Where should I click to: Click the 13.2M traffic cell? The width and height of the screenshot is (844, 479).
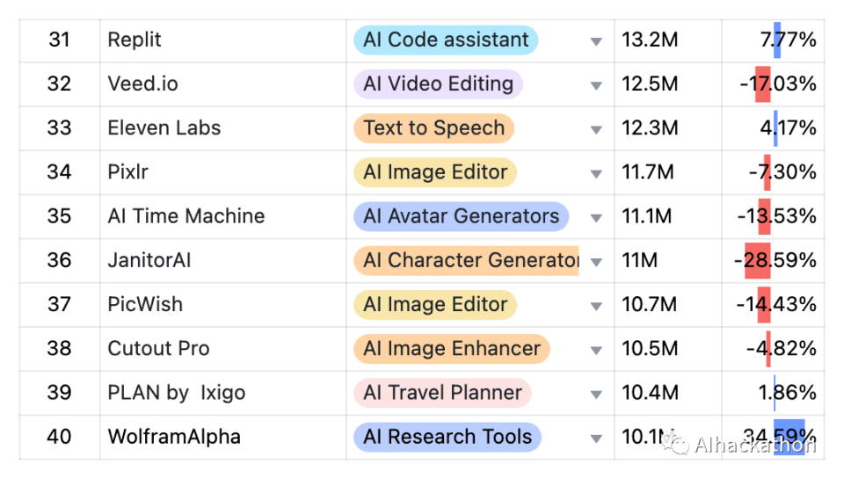pyautogui.click(x=650, y=40)
